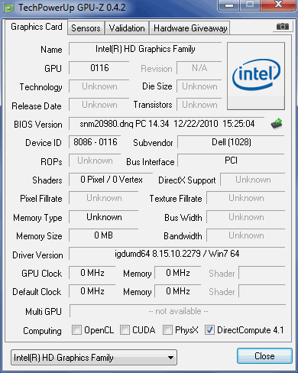Uncheck the DirectCompute 4.1 checkbox
The width and height of the screenshot is (298, 373).
(209, 329)
